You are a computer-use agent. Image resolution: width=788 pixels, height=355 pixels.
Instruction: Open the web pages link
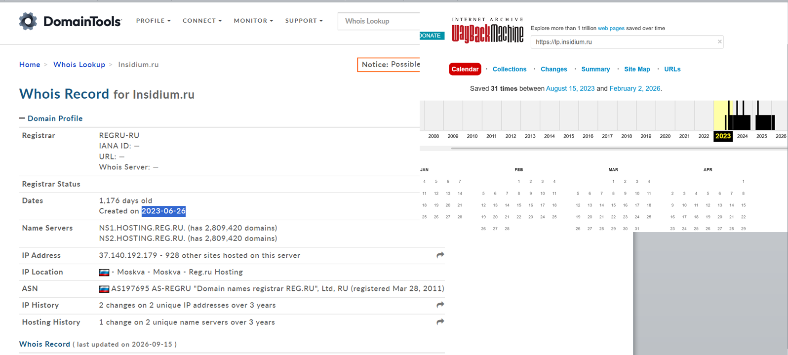tap(611, 28)
